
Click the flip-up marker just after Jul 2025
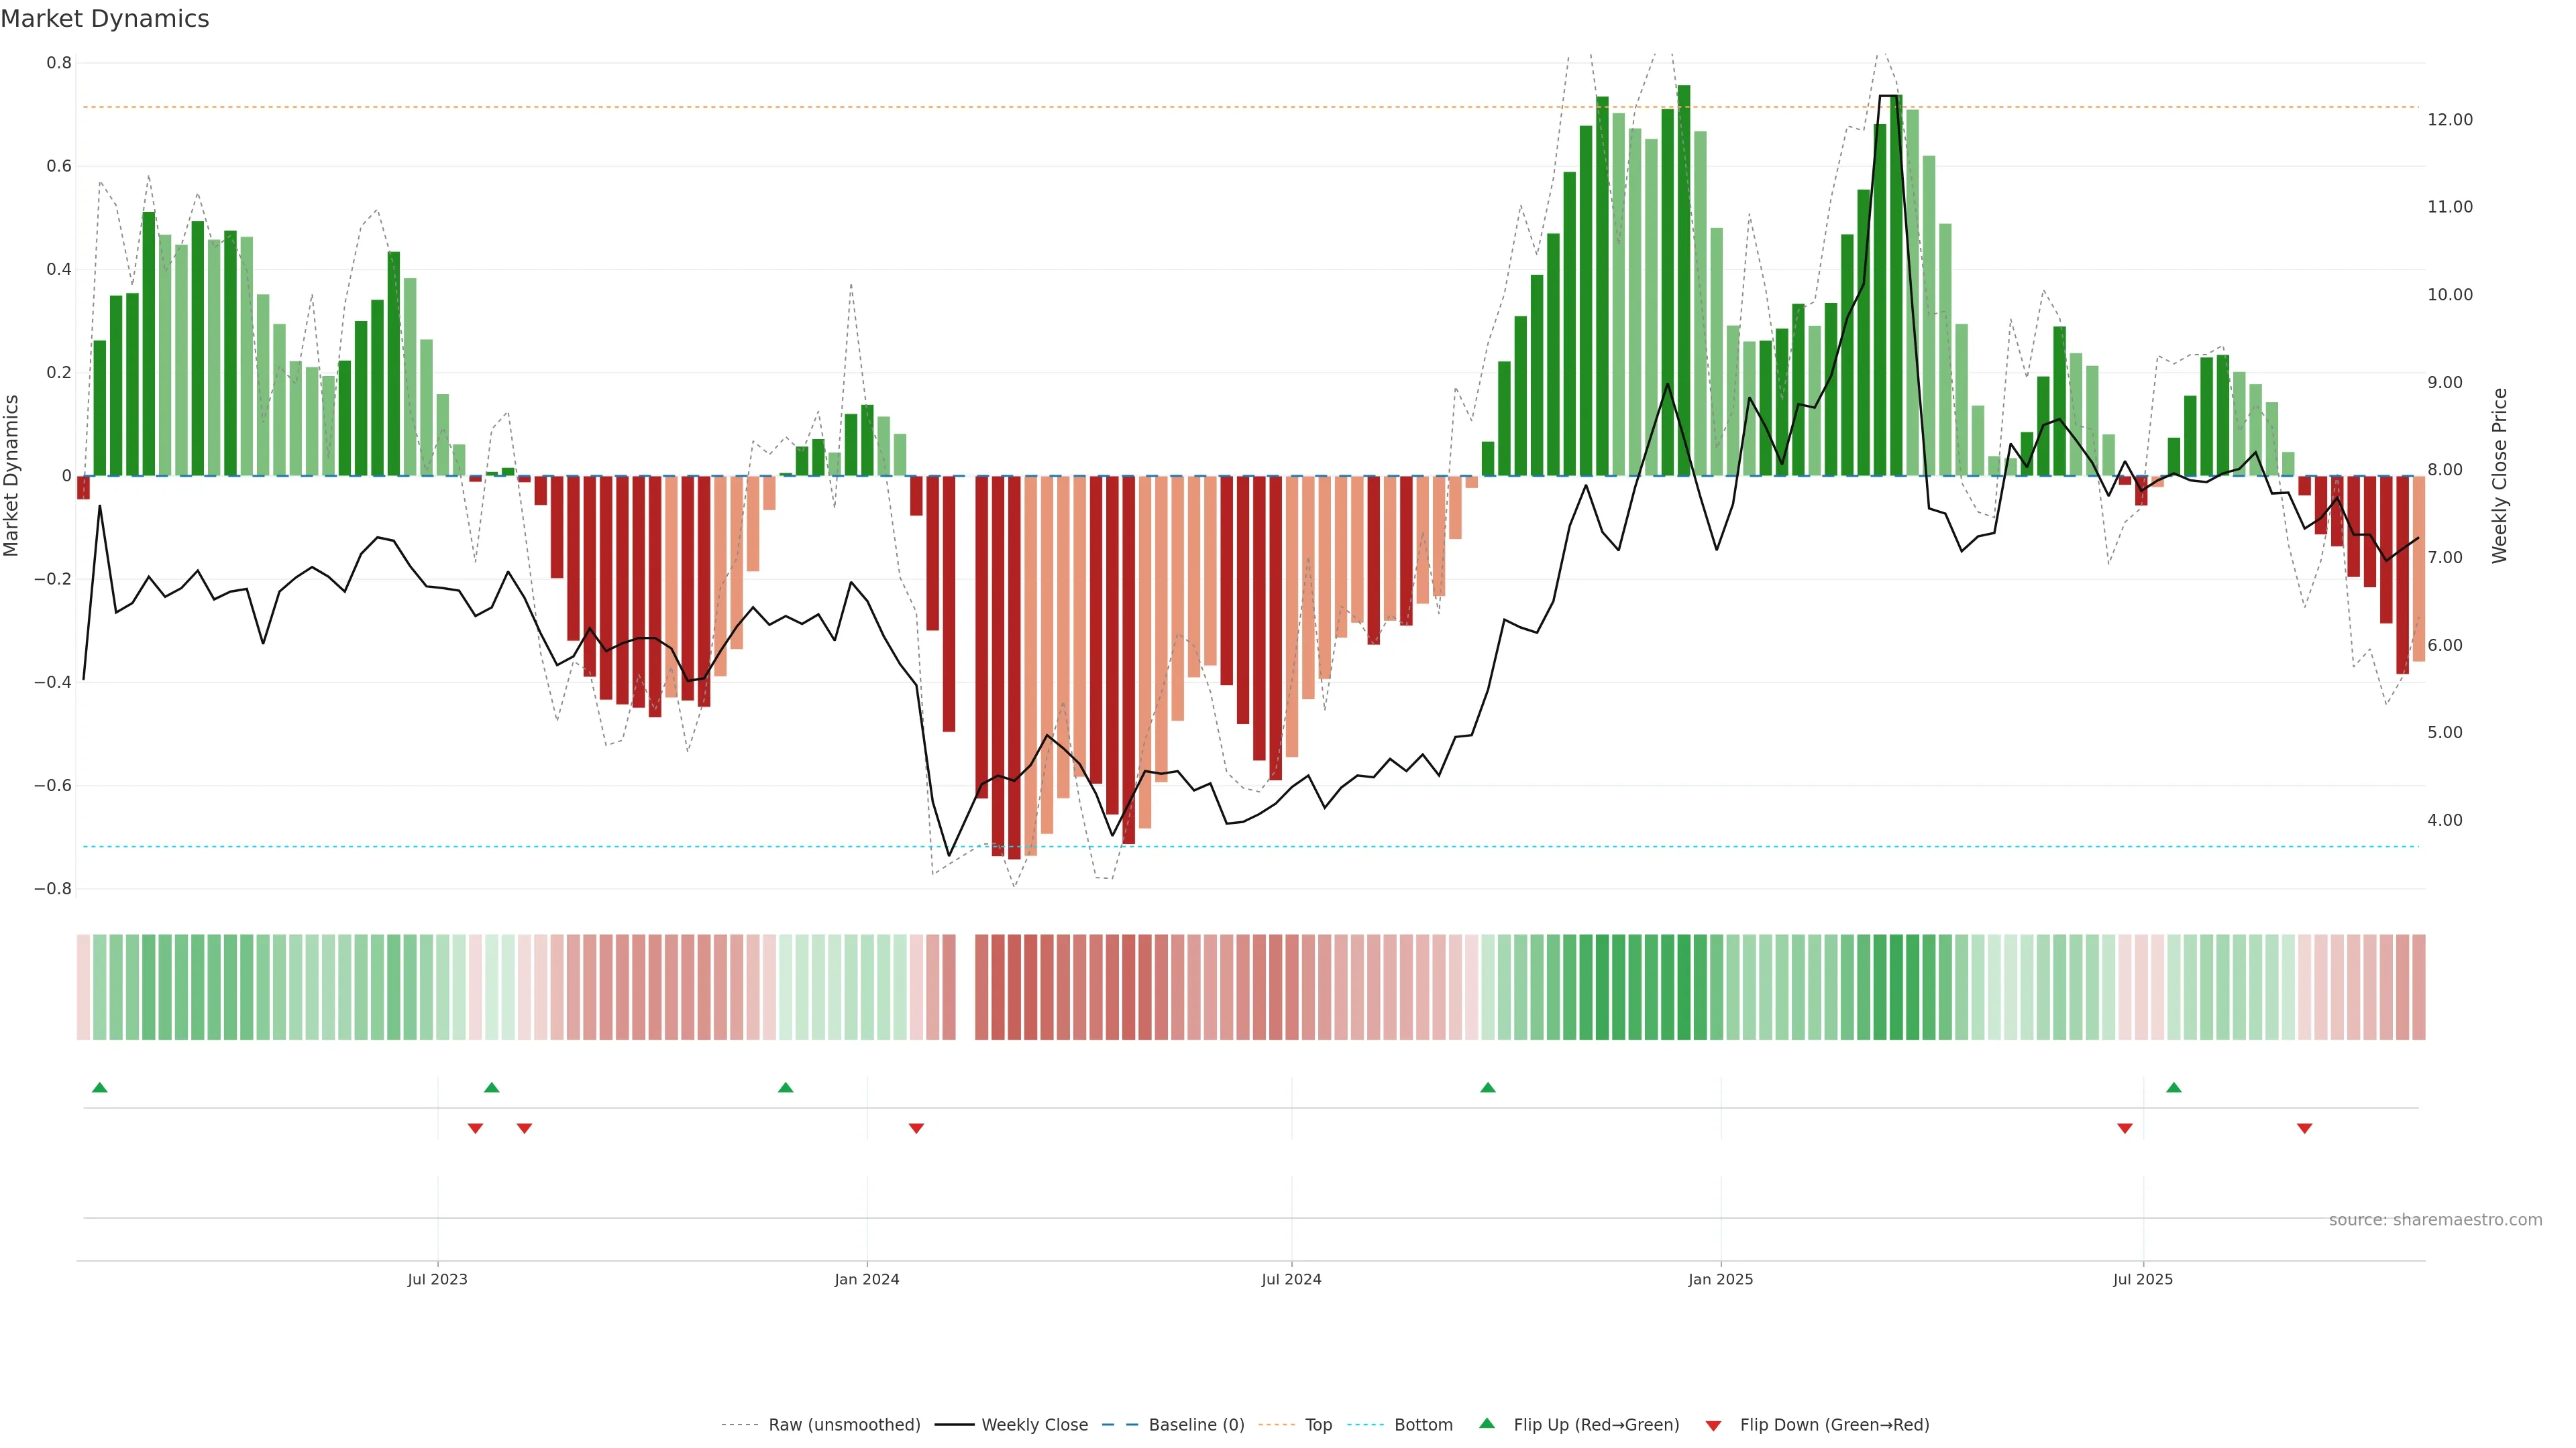2173,1087
